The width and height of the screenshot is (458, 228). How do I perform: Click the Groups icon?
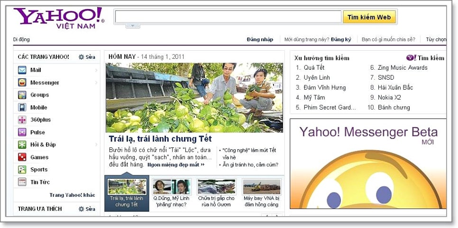[22, 95]
